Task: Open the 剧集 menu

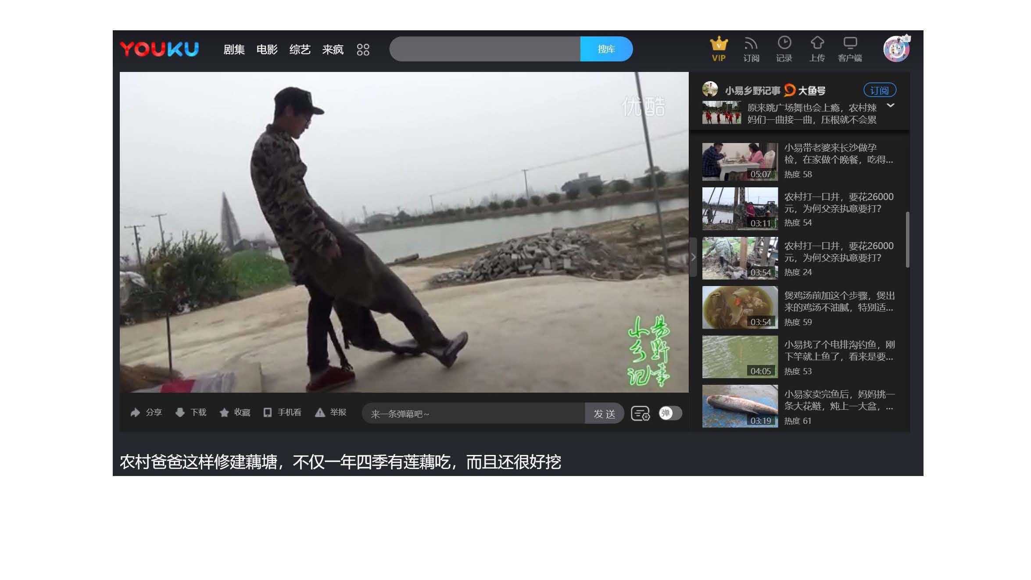Action: point(234,50)
